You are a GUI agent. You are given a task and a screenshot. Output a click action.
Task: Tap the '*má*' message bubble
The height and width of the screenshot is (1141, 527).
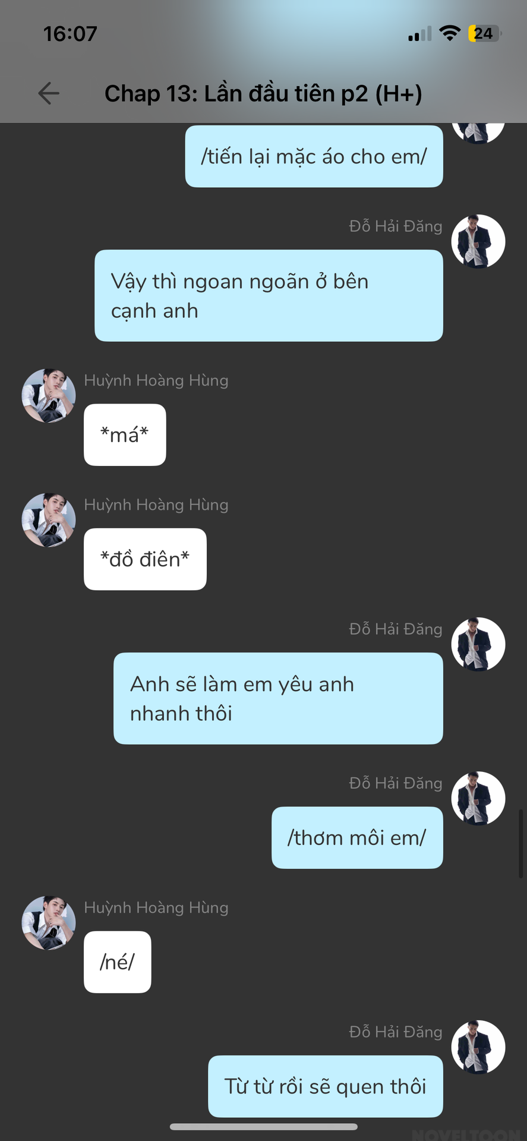(125, 434)
